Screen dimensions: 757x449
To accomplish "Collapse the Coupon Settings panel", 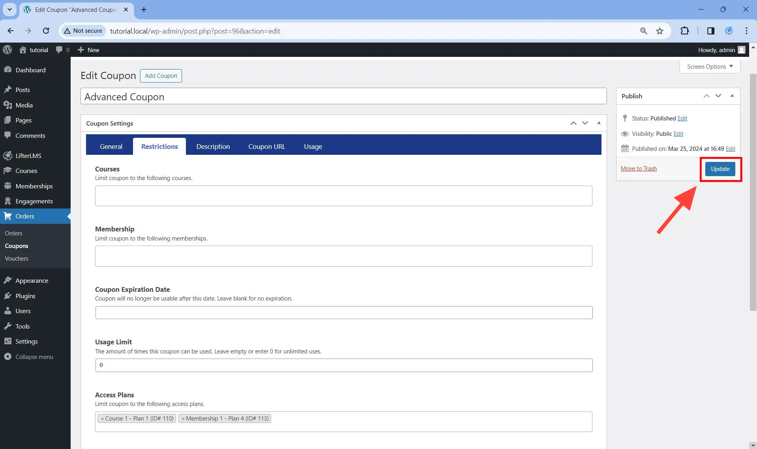I will pyautogui.click(x=599, y=123).
